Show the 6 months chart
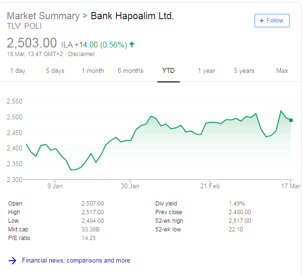 coord(130,71)
